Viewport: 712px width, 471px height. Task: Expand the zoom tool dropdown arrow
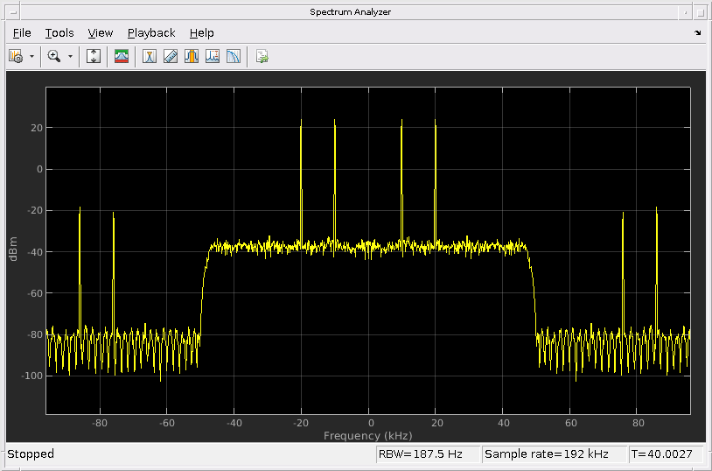pos(70,56)
